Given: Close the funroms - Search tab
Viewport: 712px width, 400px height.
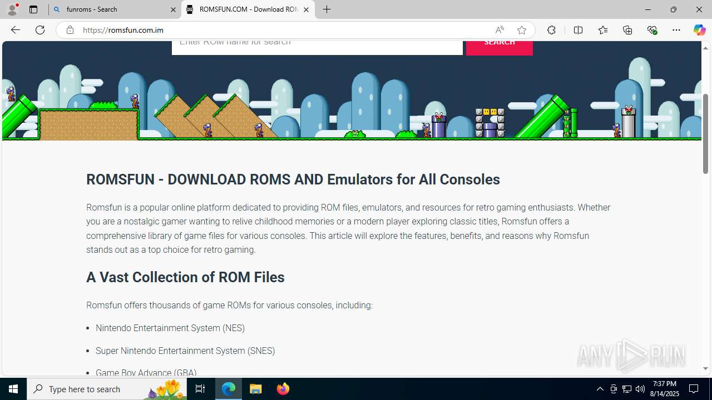Looking at the screenshot, I should [173, 9].
